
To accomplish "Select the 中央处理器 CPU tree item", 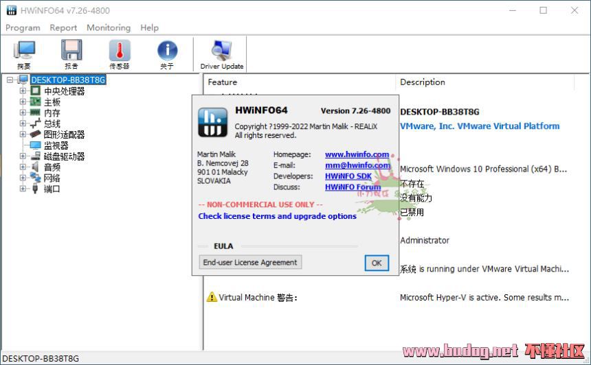I will tap(64, 91).
